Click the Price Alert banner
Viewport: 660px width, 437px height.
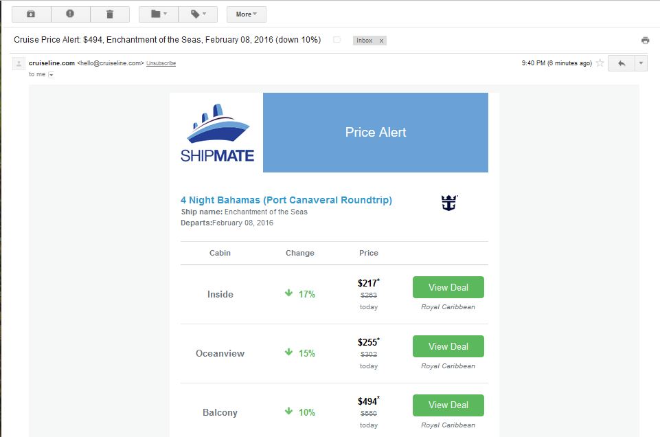pyautogui.click(x=376, y=133)
